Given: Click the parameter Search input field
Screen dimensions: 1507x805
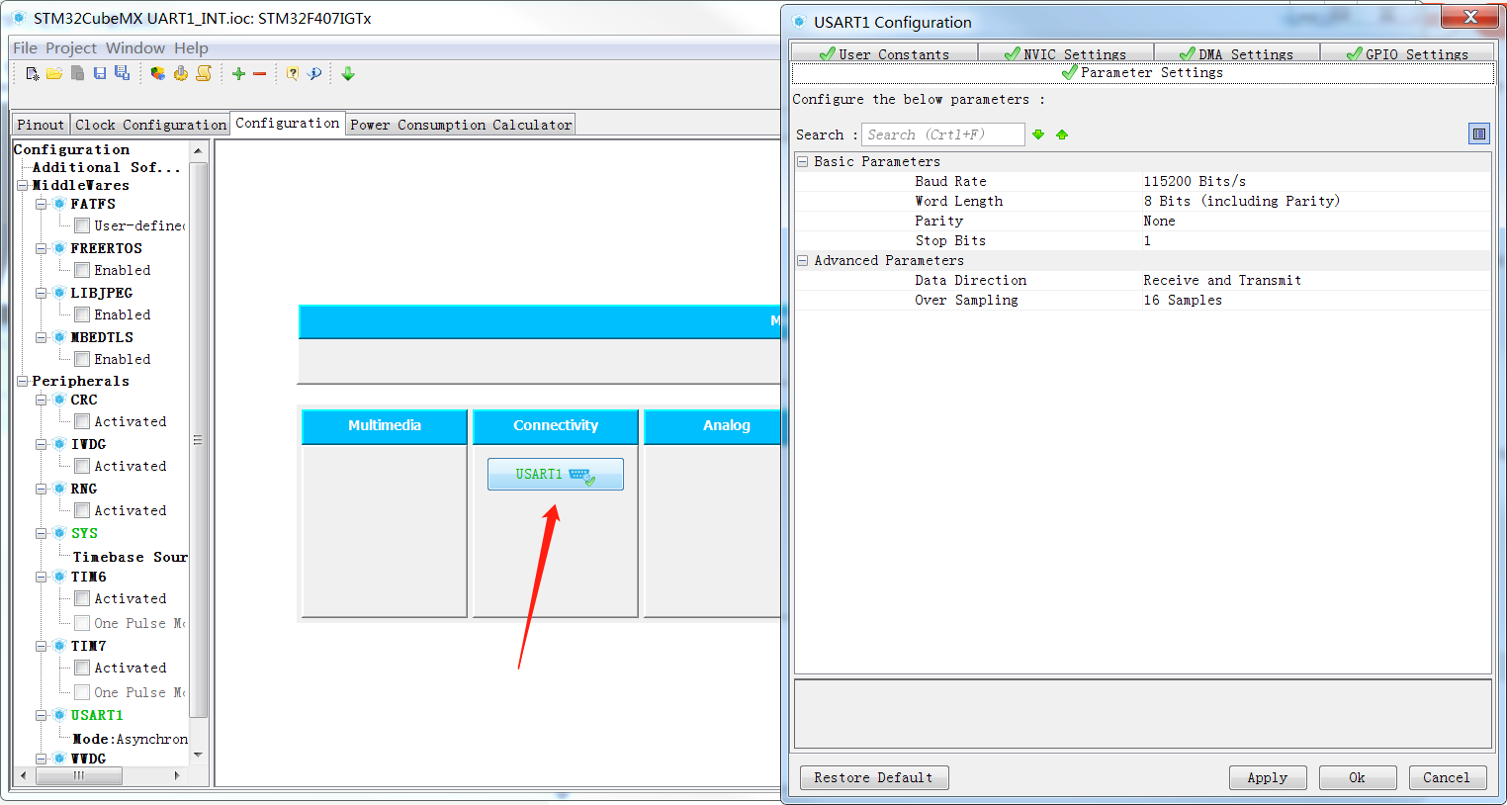Looking at the screenshot, I should coord(942,134).
